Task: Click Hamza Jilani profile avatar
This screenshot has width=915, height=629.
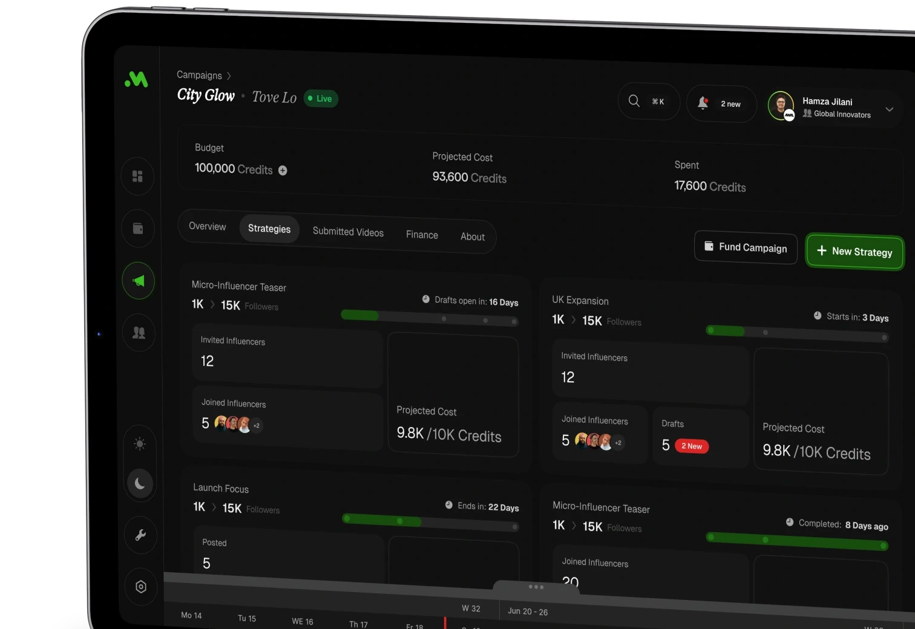Action: [x=781, y=106]
